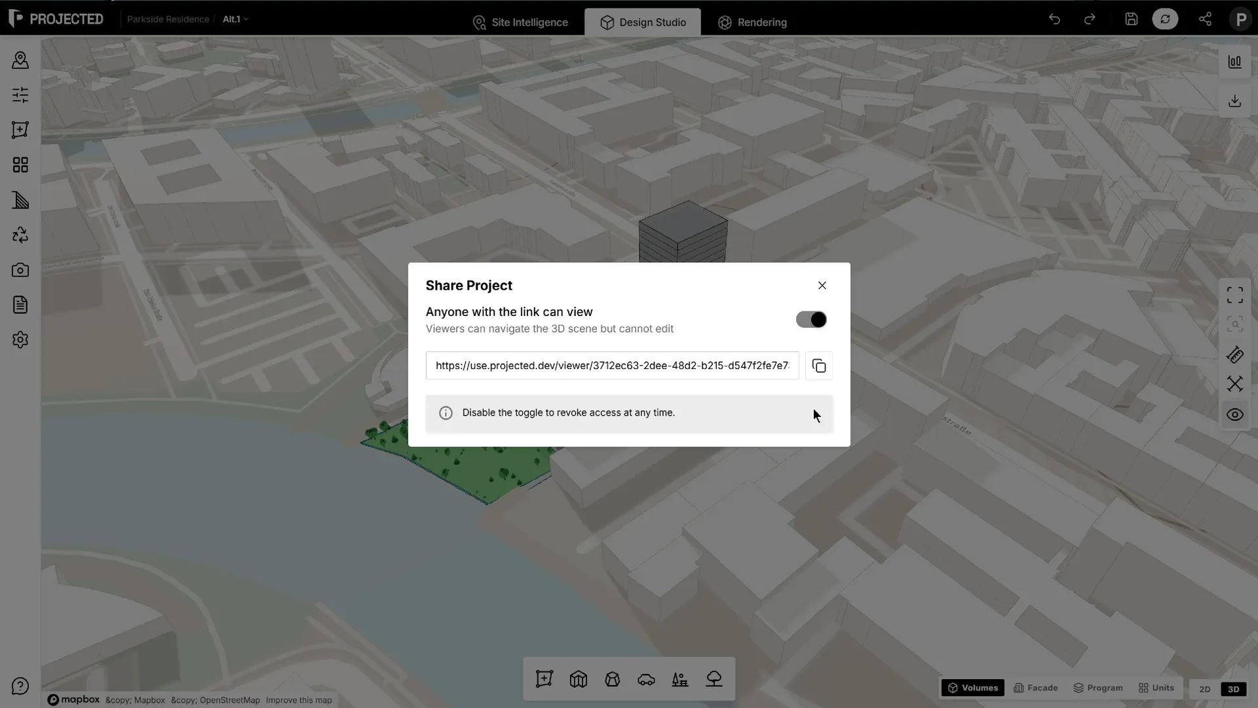The image size is (1258, 708).
Task: Expand the Alt.1 alternative dropdown
Action: pyautogui.click(x=235, y=19)
